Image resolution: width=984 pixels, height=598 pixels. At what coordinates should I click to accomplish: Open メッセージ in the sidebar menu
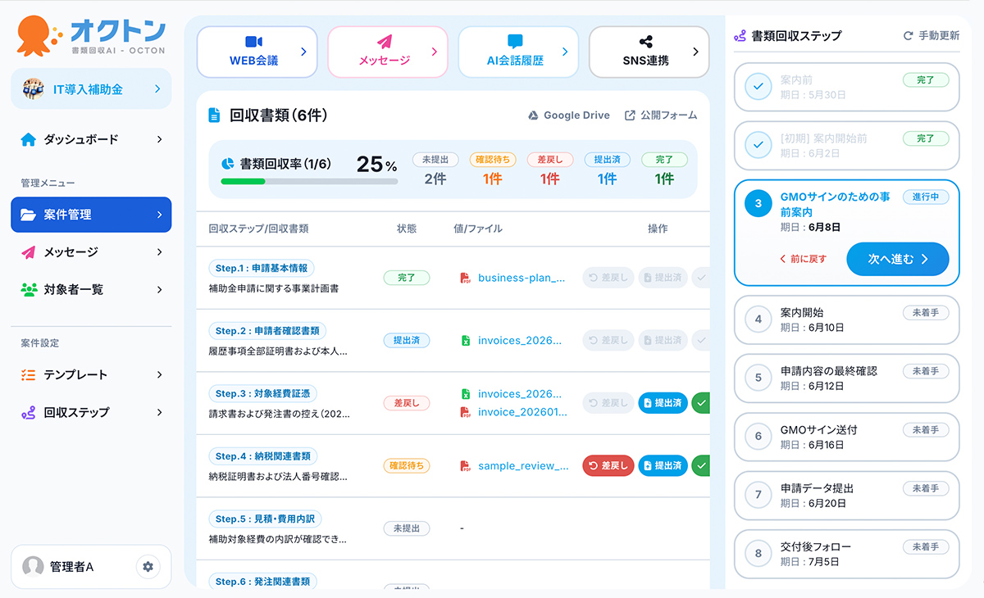[91, 252]
